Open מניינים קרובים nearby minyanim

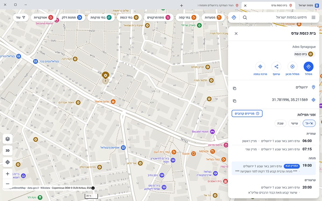click(x=247, y=114)
